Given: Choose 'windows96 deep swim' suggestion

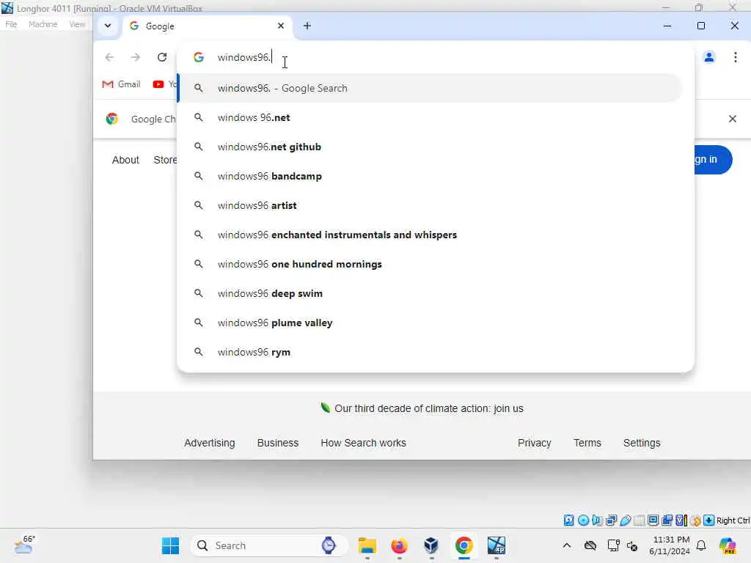Looking at the screenshot, I should (x=431, y=293).
